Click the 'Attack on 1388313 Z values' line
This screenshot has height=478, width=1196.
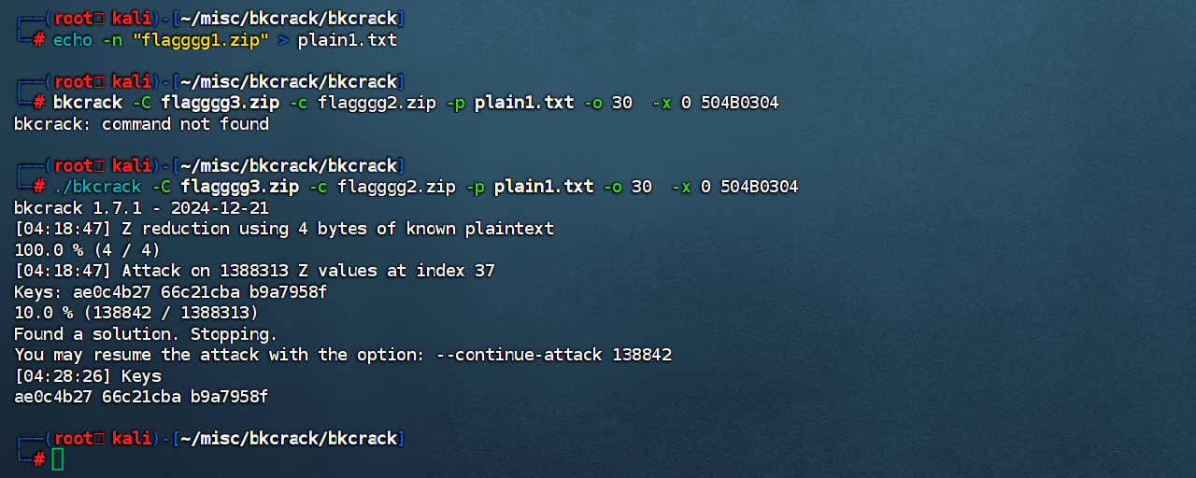tap(254, 271)
